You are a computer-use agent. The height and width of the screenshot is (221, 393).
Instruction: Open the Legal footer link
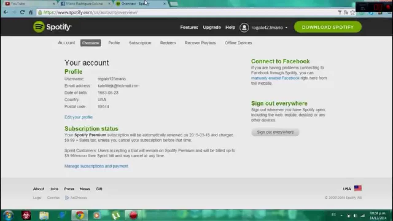37,198
